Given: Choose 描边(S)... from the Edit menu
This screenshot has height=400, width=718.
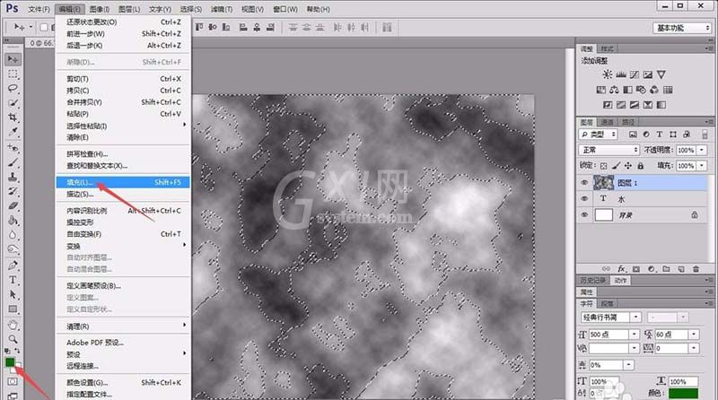Looking at the screenshot, I should coord(123,194).
